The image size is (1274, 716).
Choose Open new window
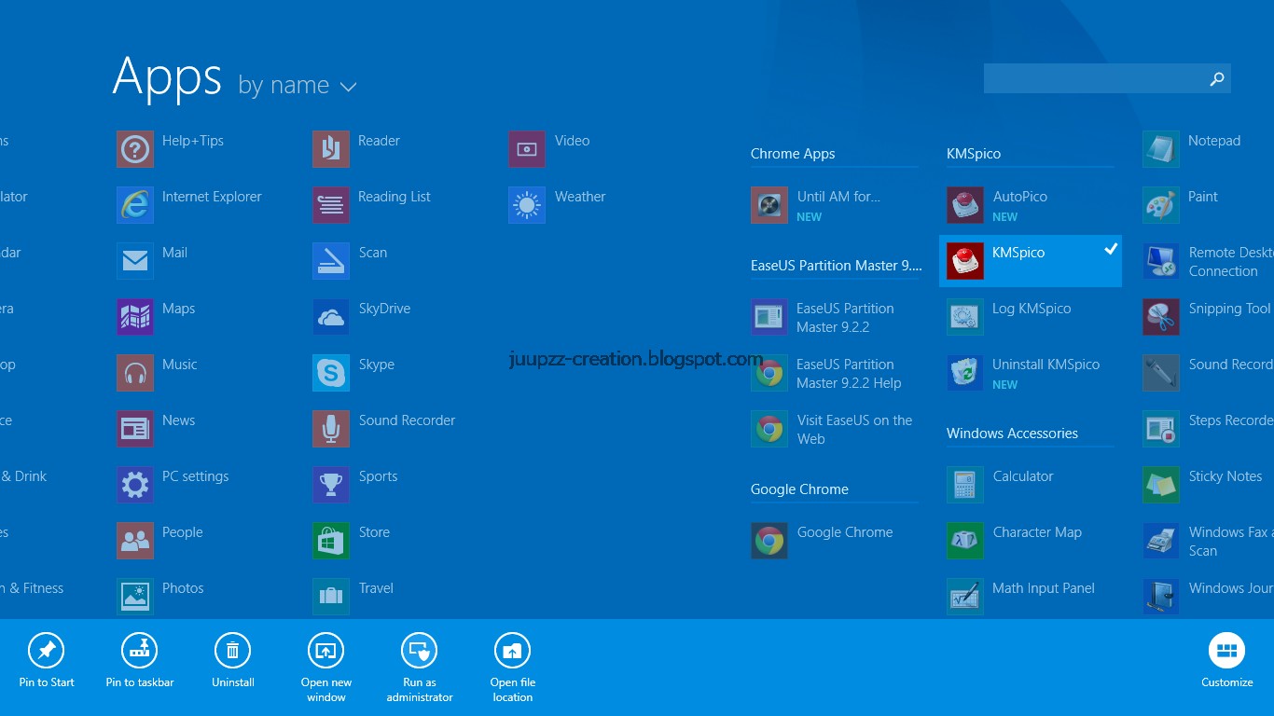[x=326, y=668]
